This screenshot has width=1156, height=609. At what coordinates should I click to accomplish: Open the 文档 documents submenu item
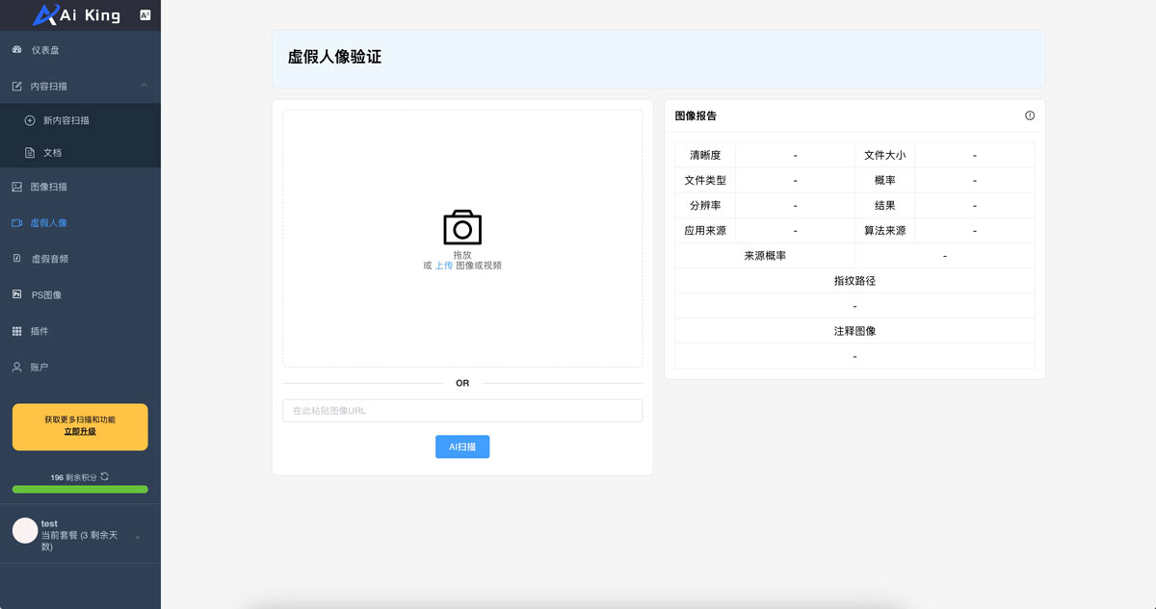80,152
